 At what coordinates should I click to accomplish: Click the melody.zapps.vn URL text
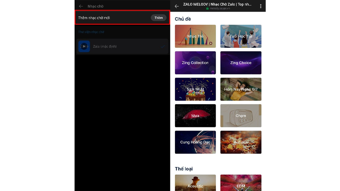coord(220,8)
